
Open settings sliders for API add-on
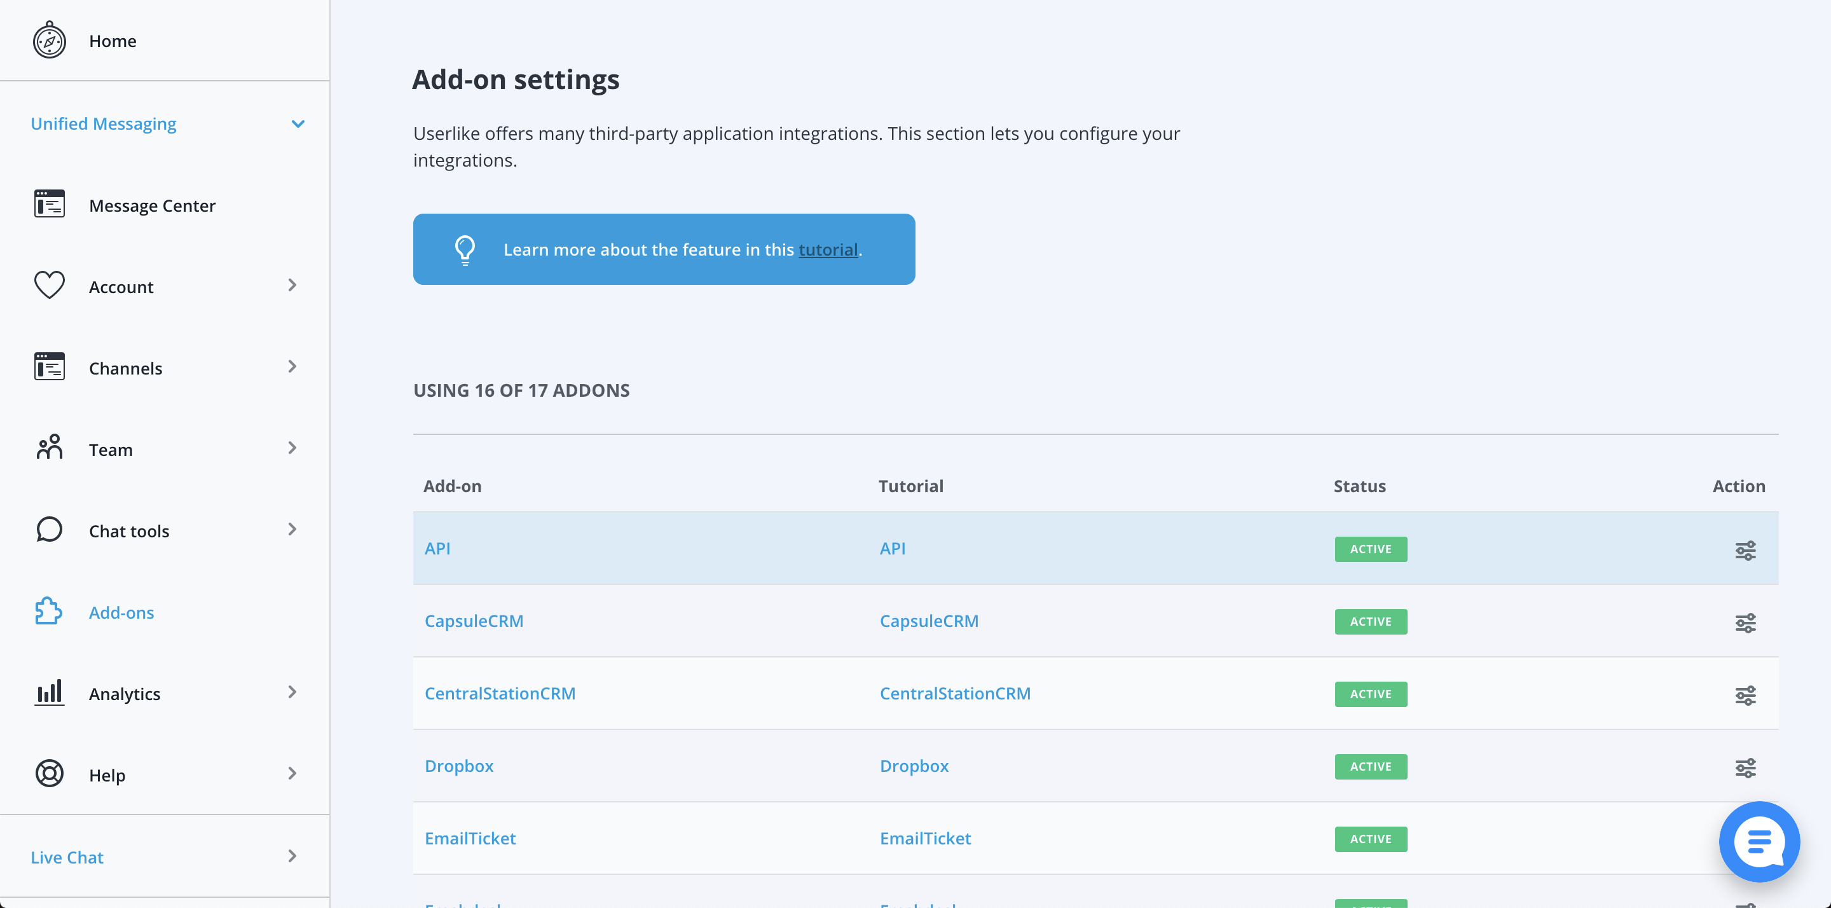(x=1745, y=549)
